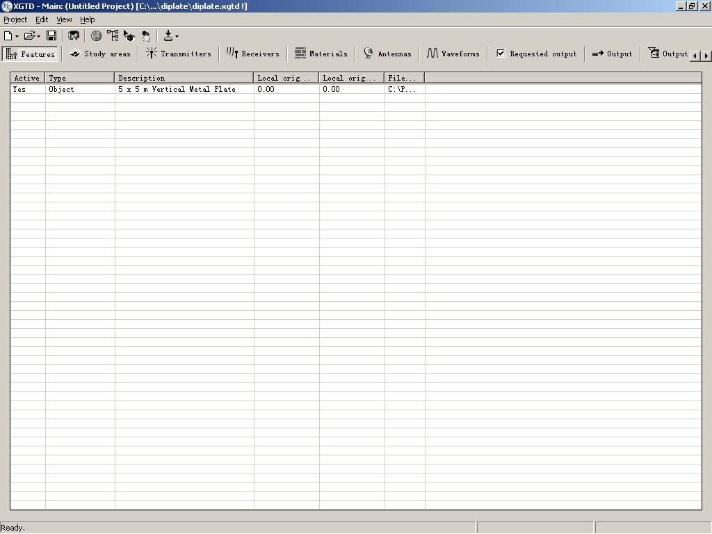
Task: Sort by the Type column header
Action: pos(80,78)
